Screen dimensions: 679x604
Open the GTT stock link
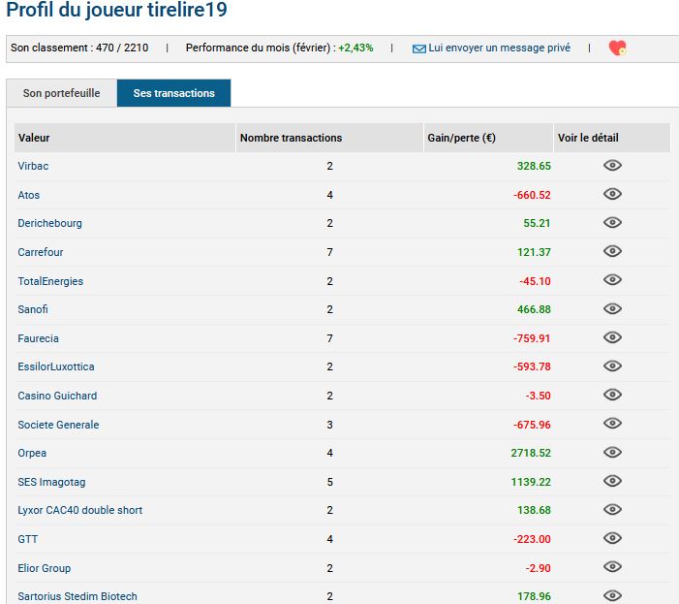(x=28, y=539)
